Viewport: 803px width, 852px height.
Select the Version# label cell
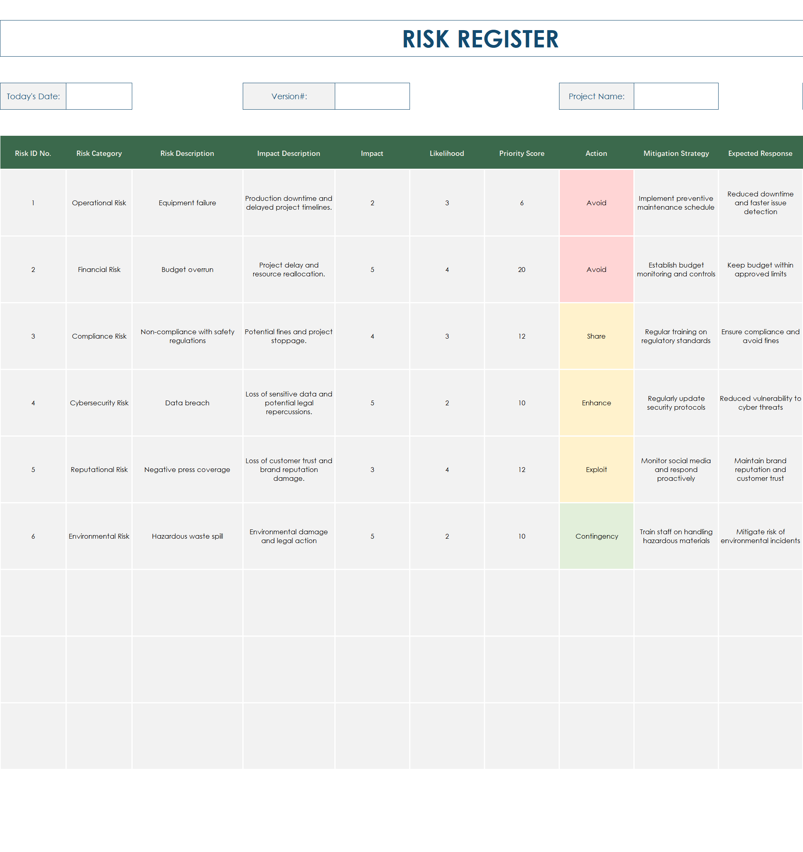pyautogui.click(x=289, y=96)
